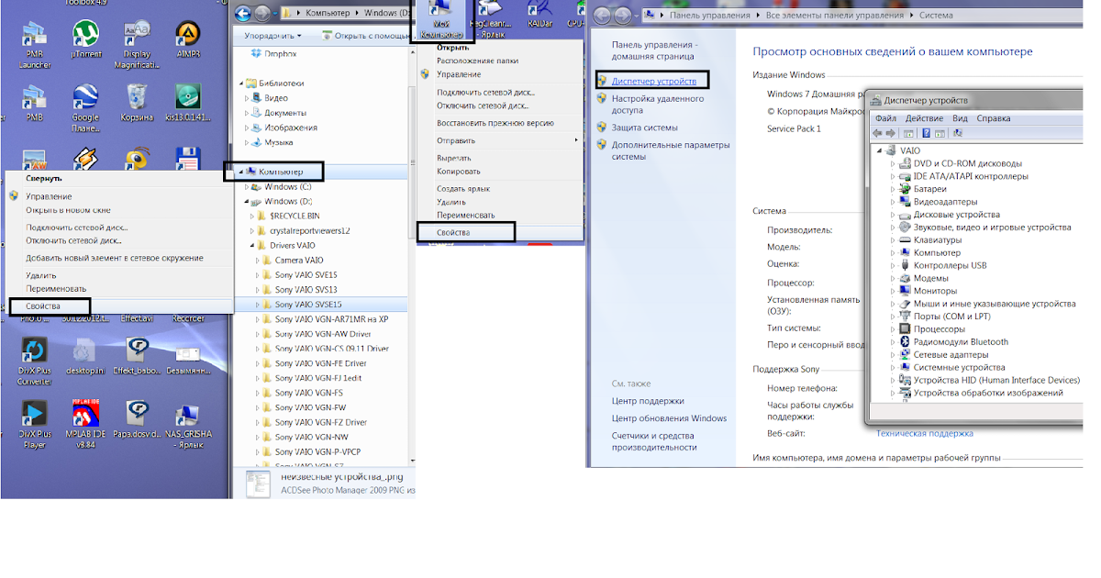Expand the Windows (C:) drive node
This screenshot has height=578, width=1101.
click(x=247, y=187)
